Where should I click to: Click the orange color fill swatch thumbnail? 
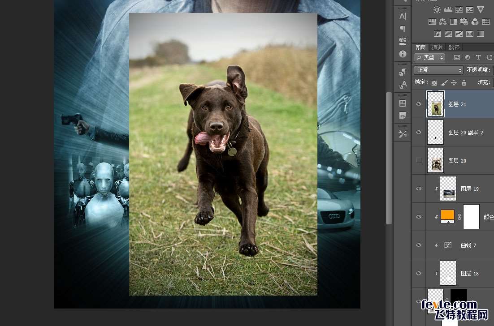[x=448, y=216]
